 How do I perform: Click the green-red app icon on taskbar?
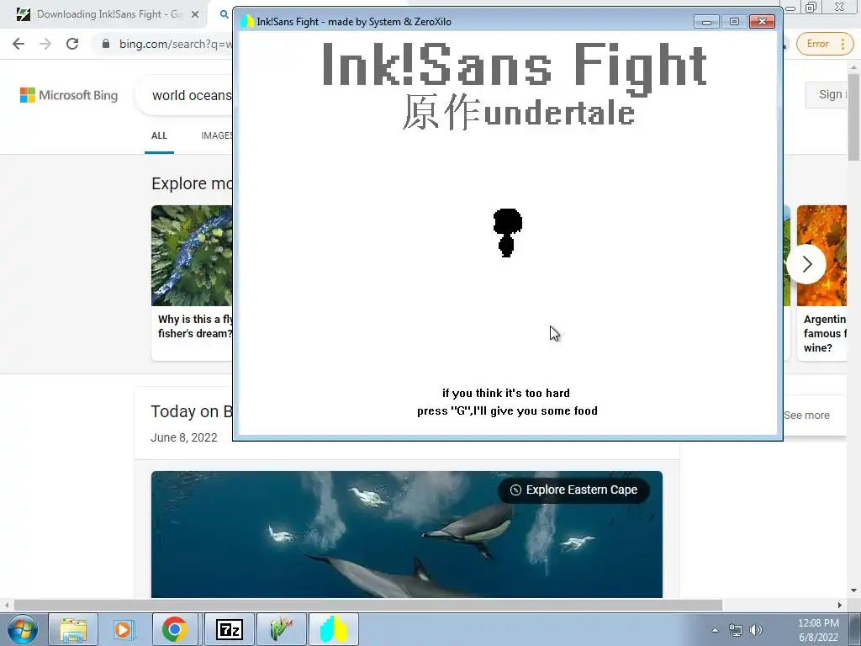click(281, 629)
